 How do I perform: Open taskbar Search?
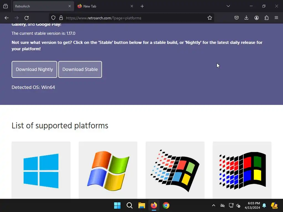coord(129,205)
